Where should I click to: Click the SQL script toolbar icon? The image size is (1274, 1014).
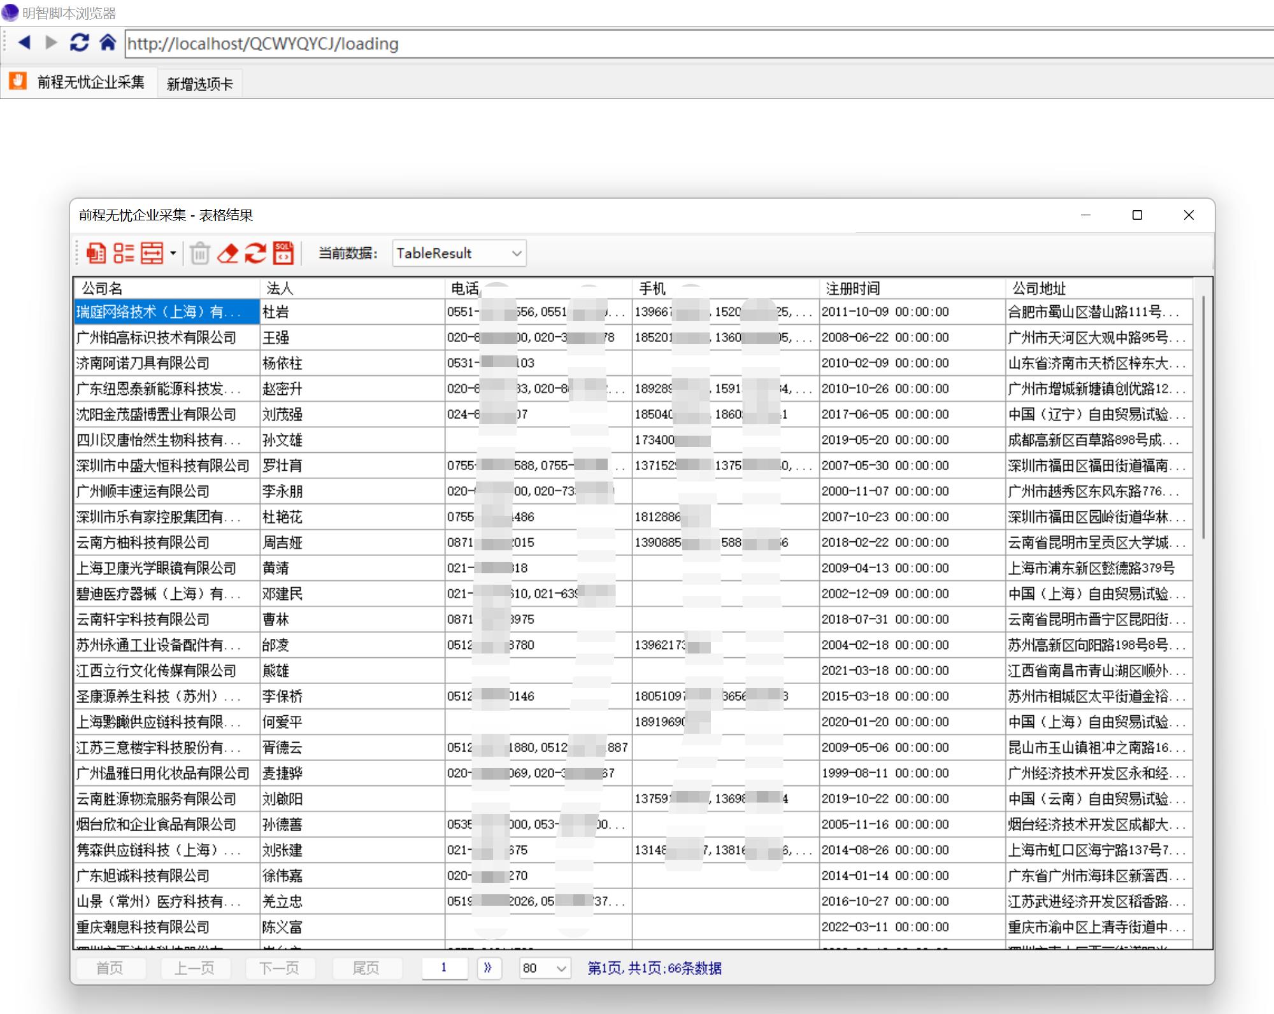[x=283, y=253]
